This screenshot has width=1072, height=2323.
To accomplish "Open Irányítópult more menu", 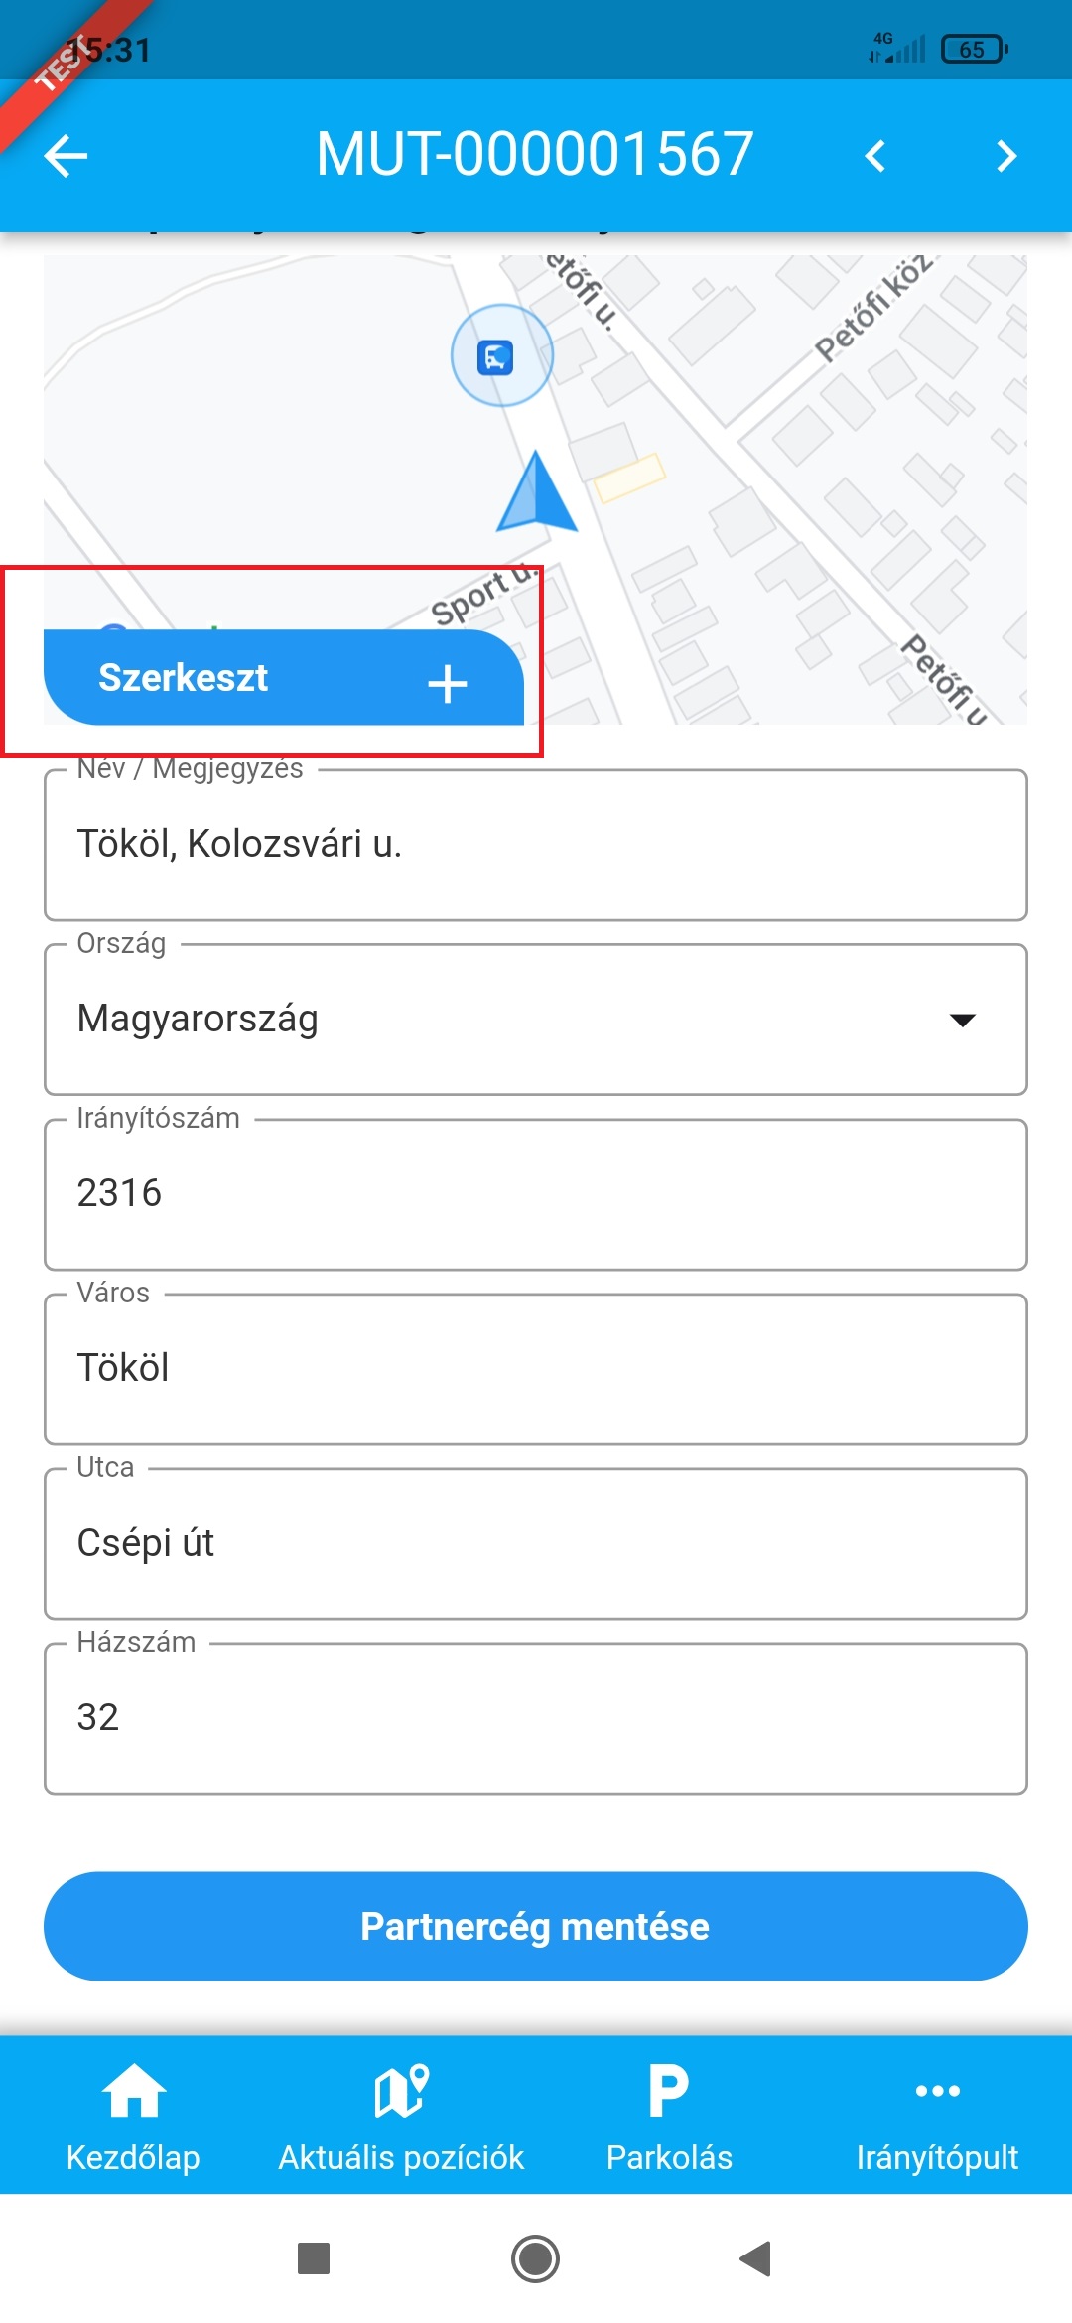I will [x=937, y=2115].
